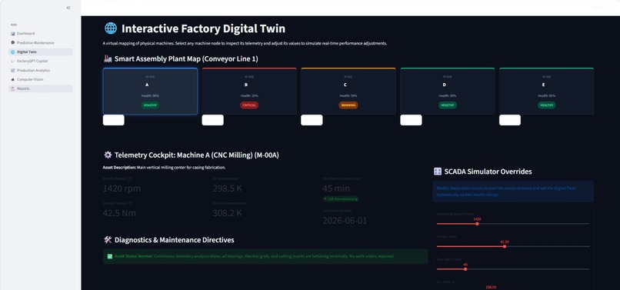Collapse the sidebar with the double-chevron
The image size is (620, 290).
(x=68, y=8)
